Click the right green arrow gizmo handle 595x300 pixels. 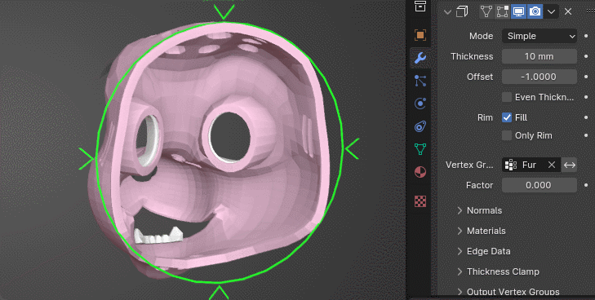(352, 148)
